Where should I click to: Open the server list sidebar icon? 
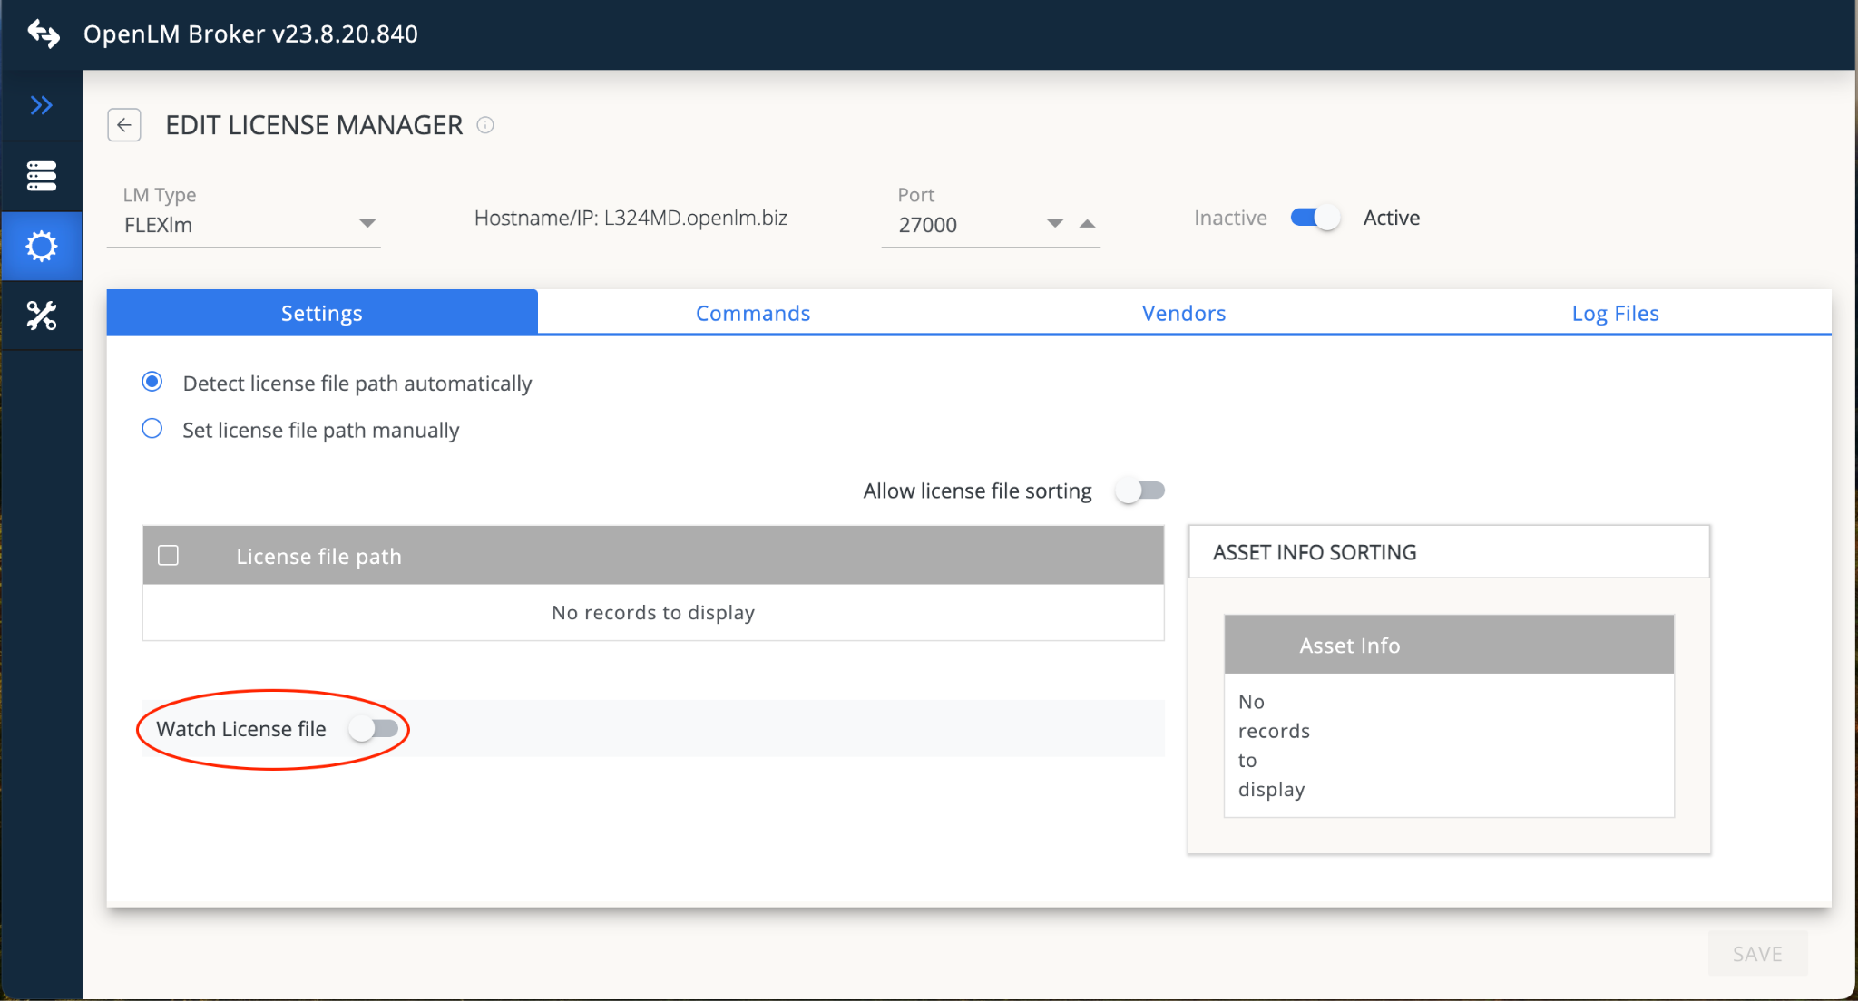[41, 176]
